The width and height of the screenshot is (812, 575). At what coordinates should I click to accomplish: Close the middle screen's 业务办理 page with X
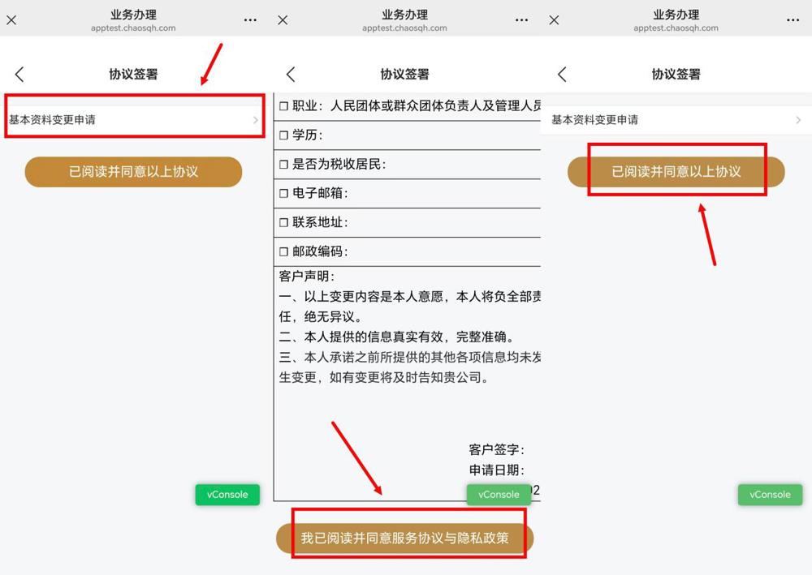click(283, 20)
